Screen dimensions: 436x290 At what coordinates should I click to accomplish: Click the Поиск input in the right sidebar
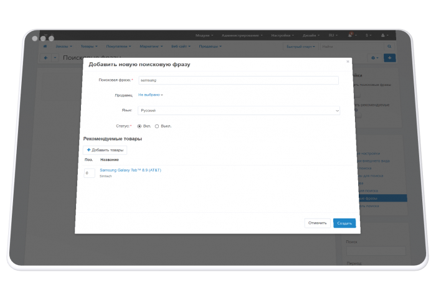click(x=376, y=251)
